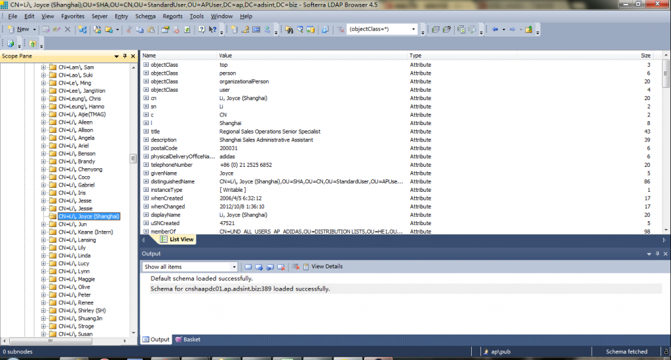
Task: Open the File menu
Action: 12,16
